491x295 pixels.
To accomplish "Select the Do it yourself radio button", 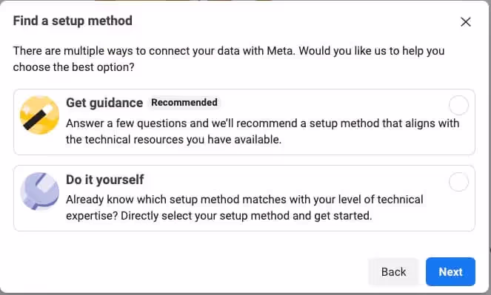I will pyautogui.click(x=458, y=182).
